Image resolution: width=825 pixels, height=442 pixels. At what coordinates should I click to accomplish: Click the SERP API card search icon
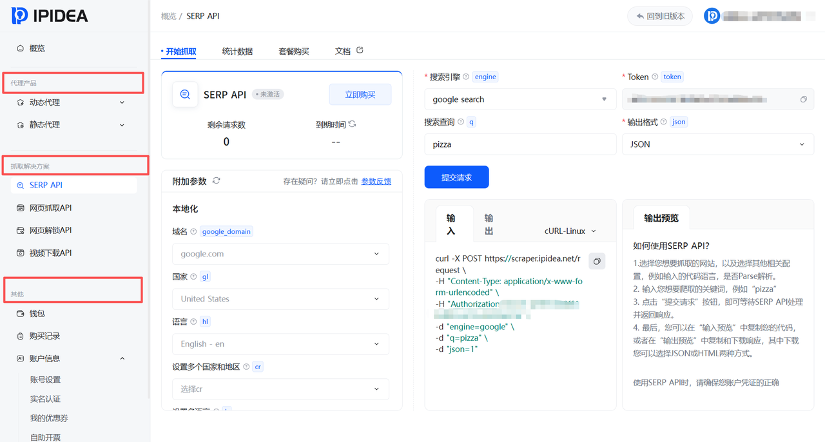tap(185, 94)
